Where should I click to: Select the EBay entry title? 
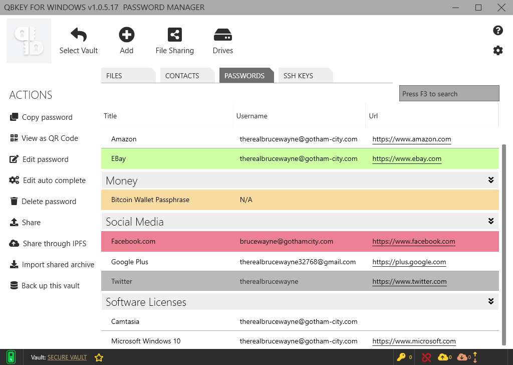118,159
